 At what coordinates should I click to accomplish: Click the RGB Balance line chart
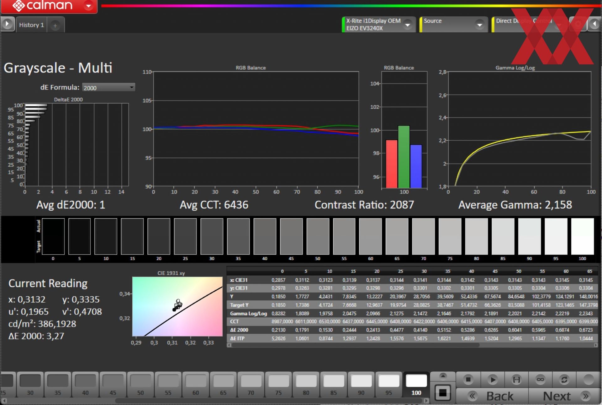coord(256,129)
